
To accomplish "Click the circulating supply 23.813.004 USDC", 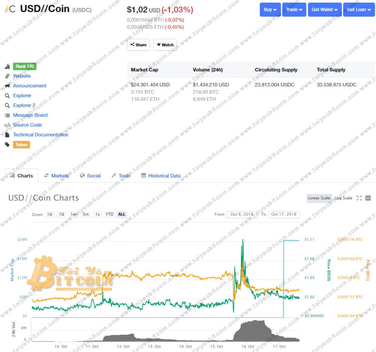I will coord(275,85).
